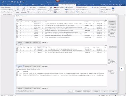Click Deselect All under Foreign Patents
This screenshot has width=126, height=96.
[28, 66]
